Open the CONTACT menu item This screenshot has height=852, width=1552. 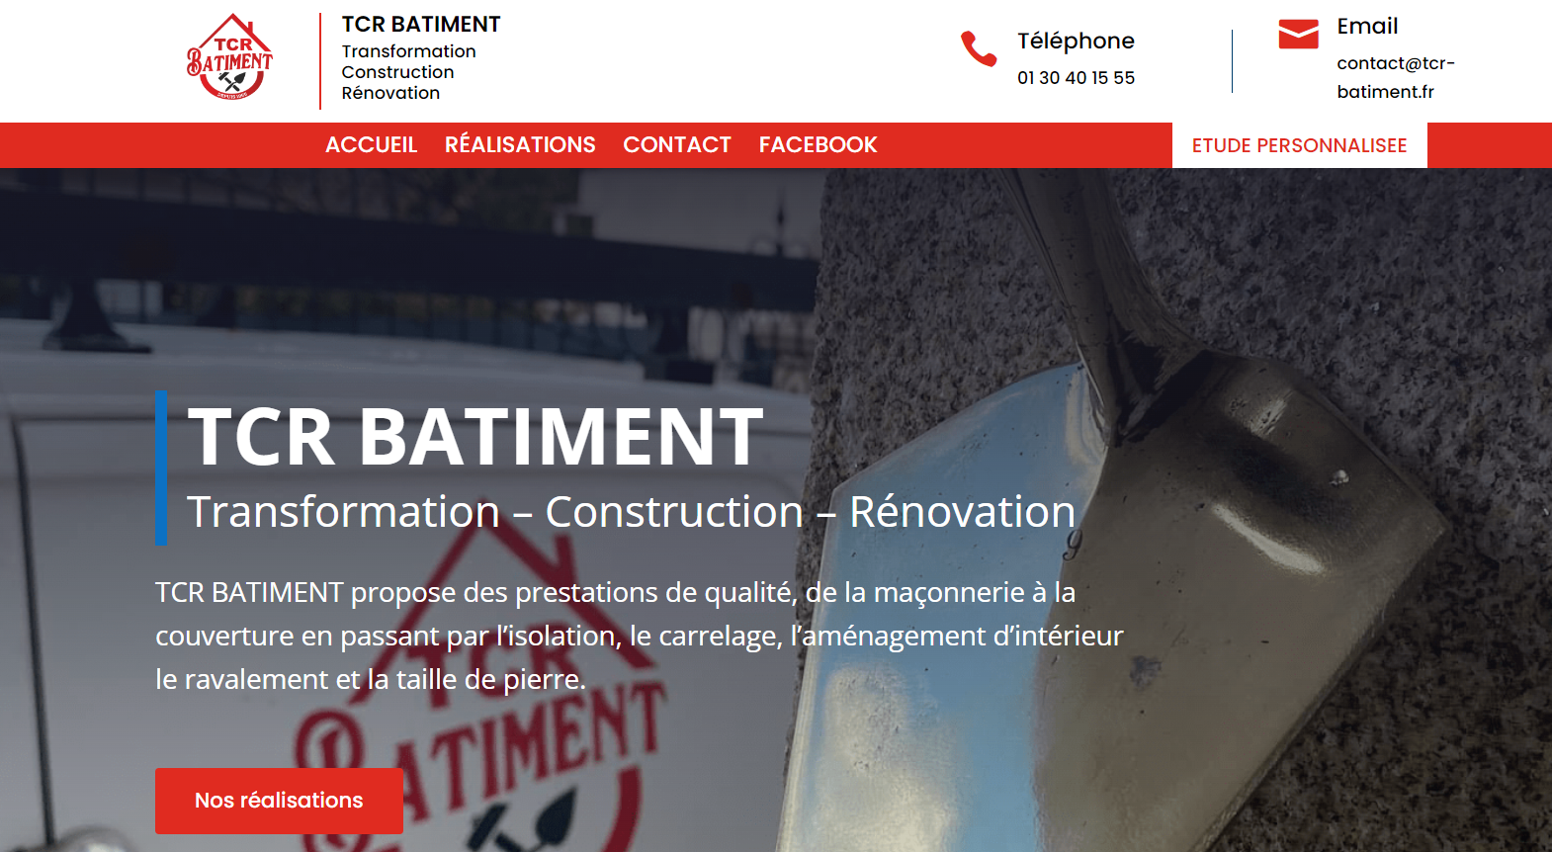coord(677,145)
